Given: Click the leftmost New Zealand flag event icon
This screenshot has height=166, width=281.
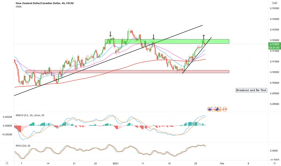Looking at the screenshot, I should pos(209,109).
